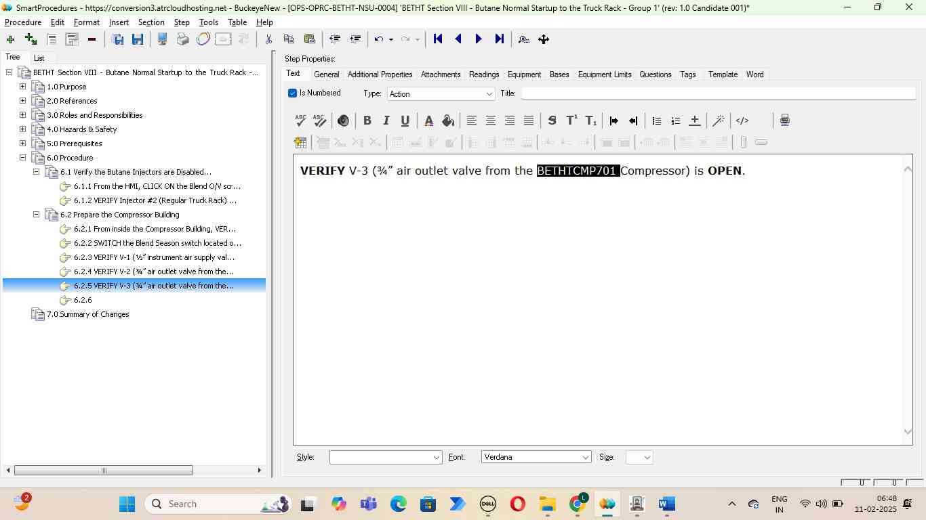
Task: Open undo history dropdown arrow
Action: point(391,39)
